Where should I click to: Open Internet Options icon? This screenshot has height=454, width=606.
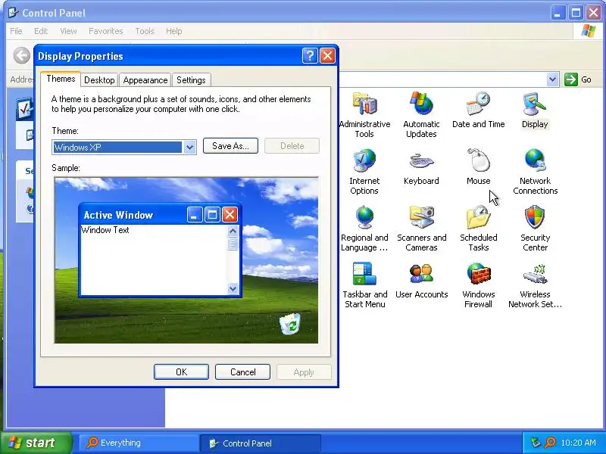pos(364,160)
